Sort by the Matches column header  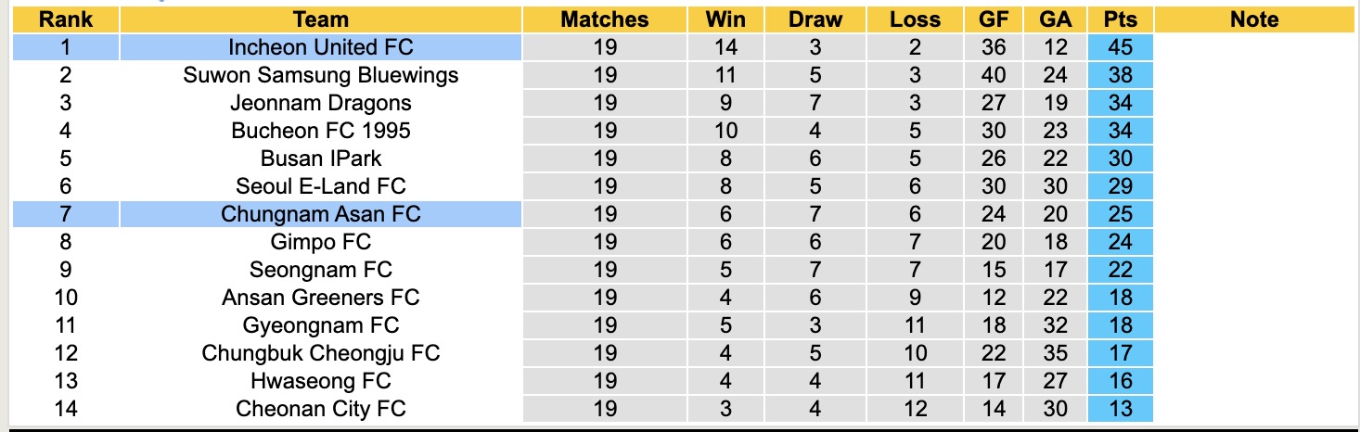(x=605, y=19)
